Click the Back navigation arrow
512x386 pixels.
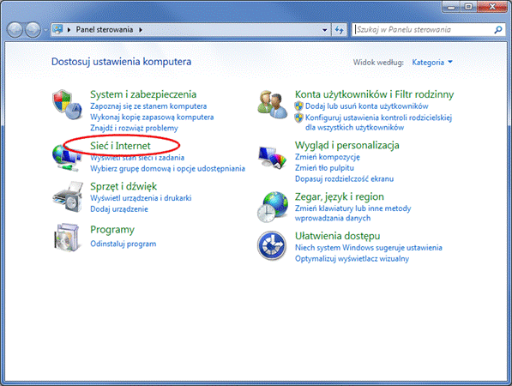coord(15,30)
